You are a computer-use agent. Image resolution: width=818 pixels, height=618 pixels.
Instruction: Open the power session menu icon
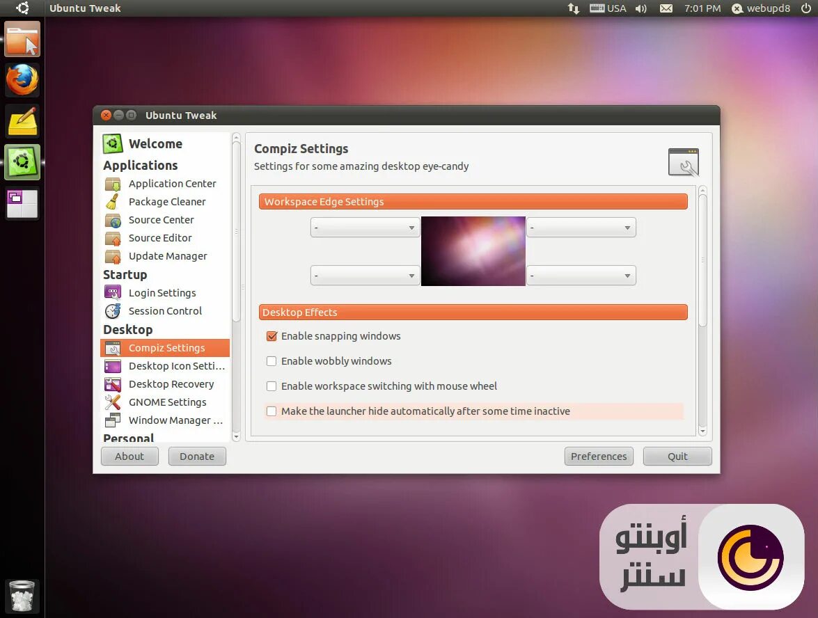click(806, 8)
